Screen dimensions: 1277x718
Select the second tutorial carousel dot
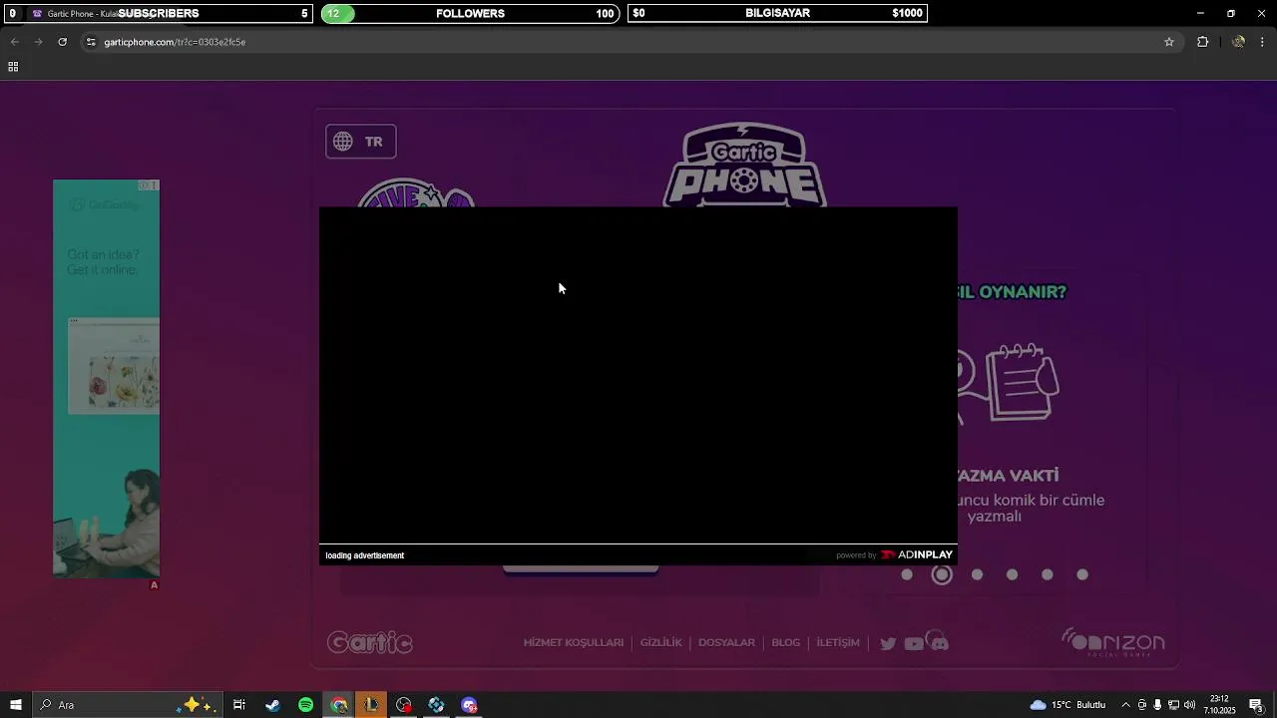point(942,574)
